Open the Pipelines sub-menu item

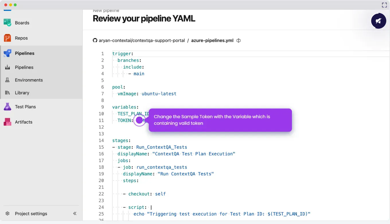click(x=24, y=67)
